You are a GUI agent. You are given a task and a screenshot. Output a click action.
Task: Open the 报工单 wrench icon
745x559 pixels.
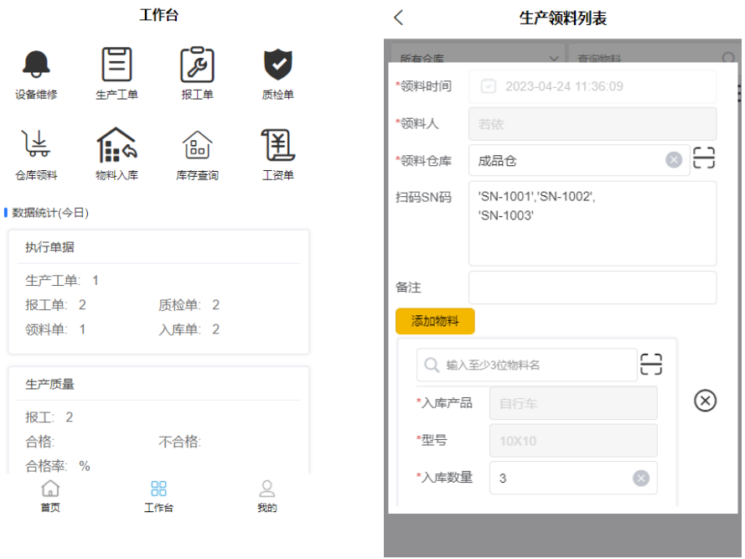(x=197, y=65)
